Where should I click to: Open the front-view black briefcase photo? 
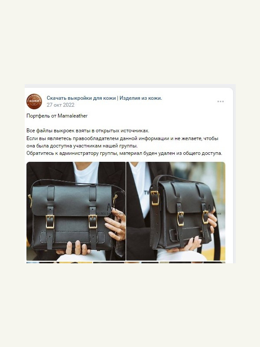[76, 211]
